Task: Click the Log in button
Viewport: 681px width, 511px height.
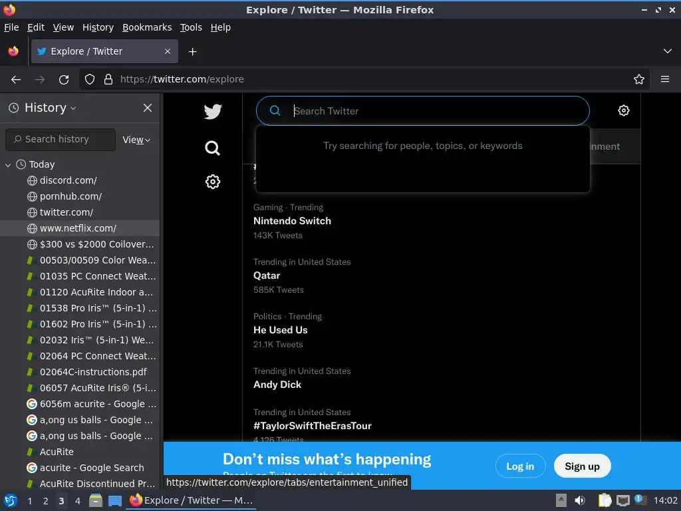Action: click(520, 466)
